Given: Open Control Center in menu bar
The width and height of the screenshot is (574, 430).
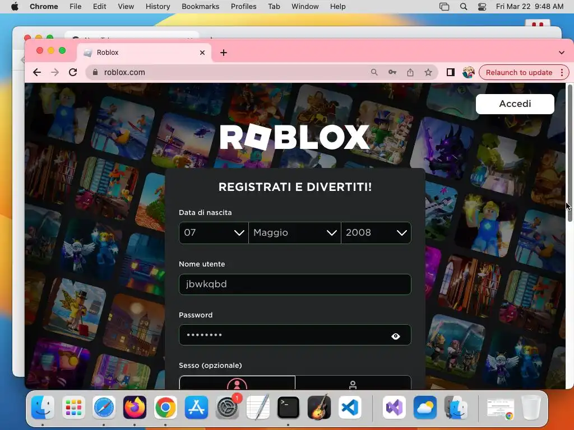Looking at the screenshot, I should 482,7.
